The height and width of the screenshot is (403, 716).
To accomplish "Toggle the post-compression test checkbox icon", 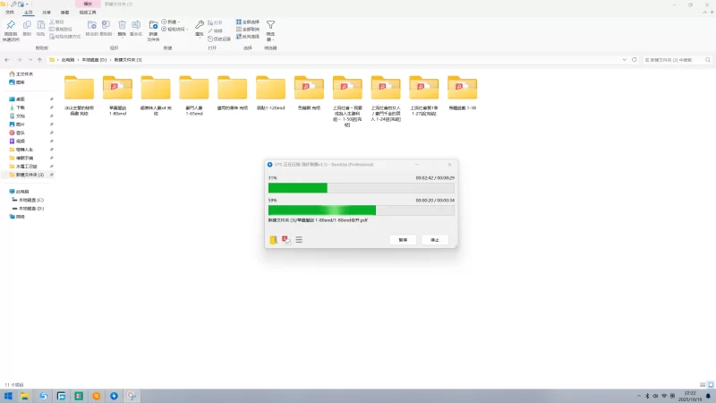I will click(x=286, y=240).
